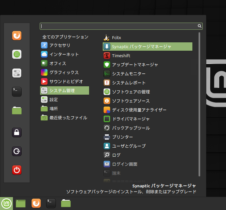Launch Timeshift application
This screenshot has height=210, width=226.
click(148, 56)
